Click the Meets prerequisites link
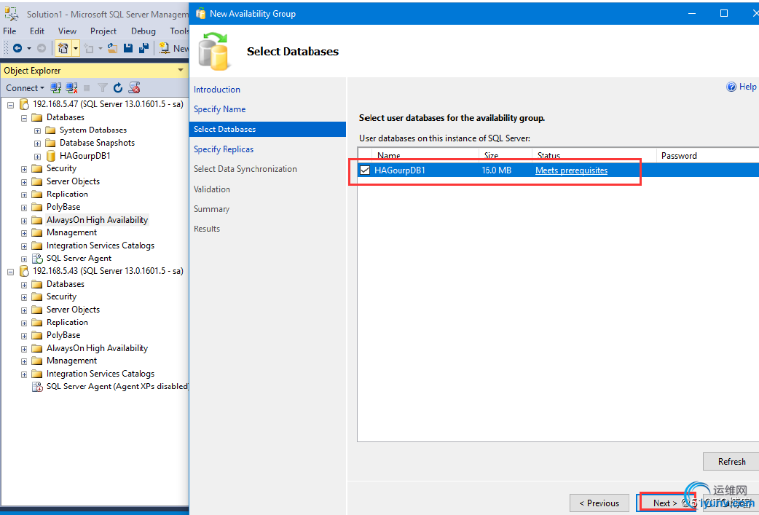The width and height of the screenshot is (759, 515). pyautogui.click(x=571, y=170)
